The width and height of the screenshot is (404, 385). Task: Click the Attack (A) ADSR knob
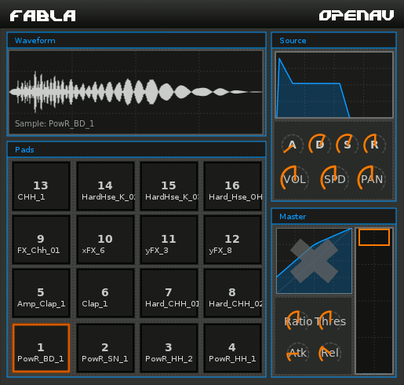(x=293, y=145)
